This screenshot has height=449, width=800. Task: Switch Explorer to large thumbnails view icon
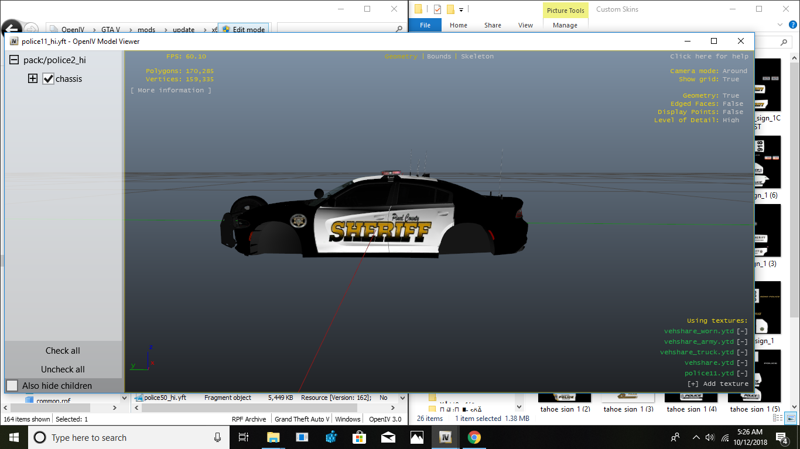pos(791,418)
